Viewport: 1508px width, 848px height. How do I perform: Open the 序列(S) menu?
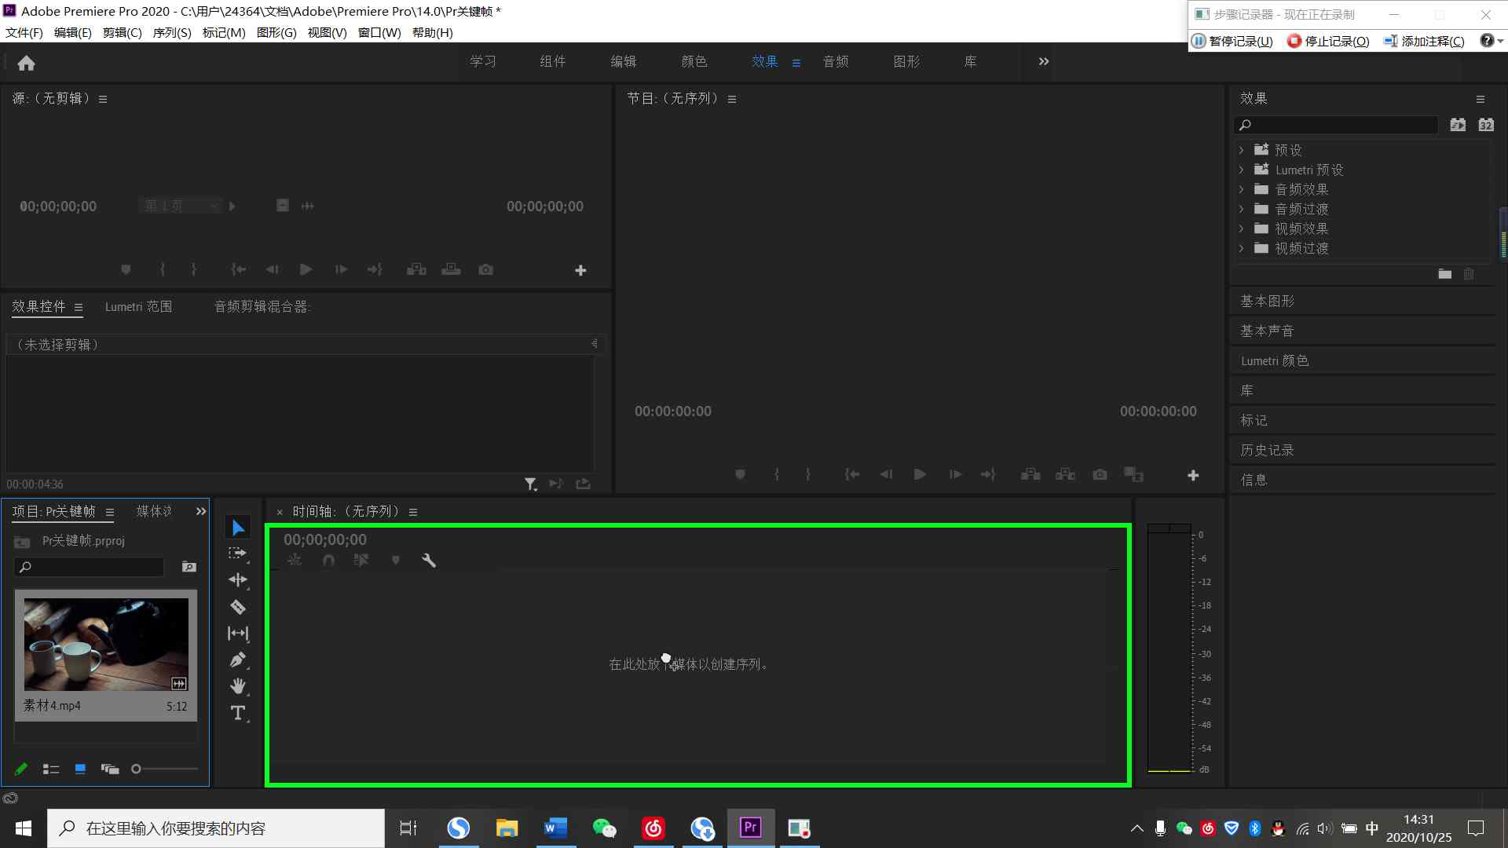(x=171, y=32)
